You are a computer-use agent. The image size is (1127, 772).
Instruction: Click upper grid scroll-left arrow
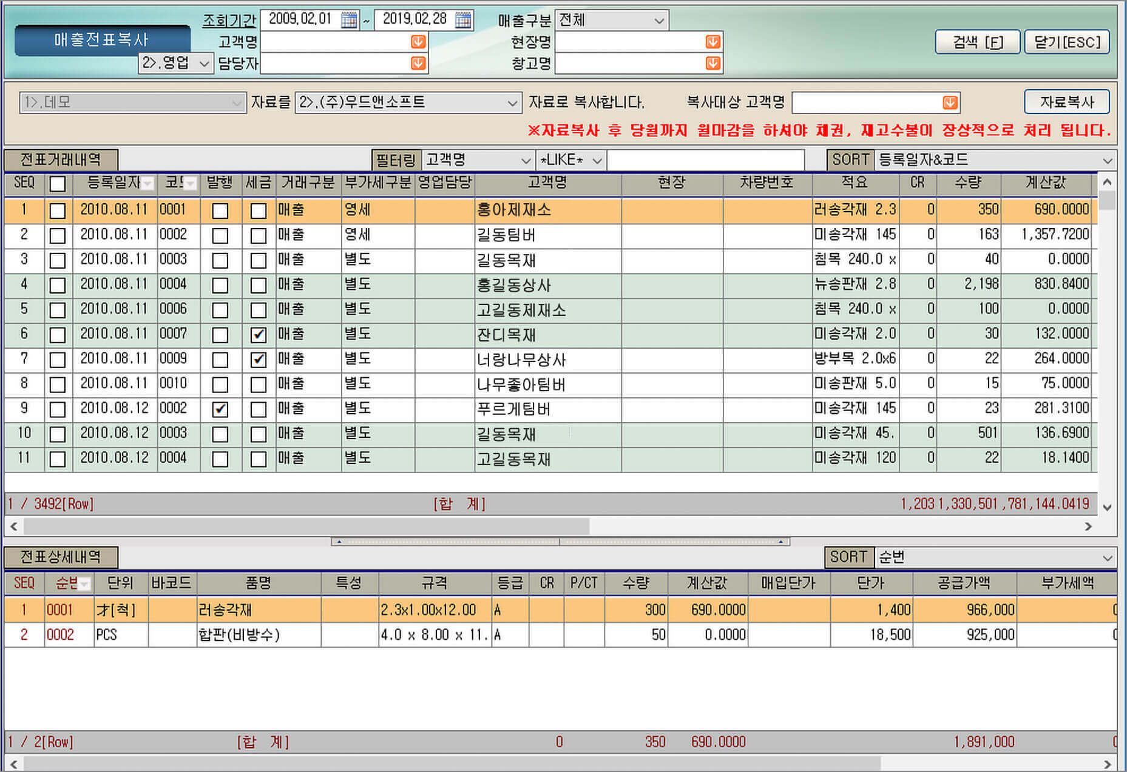(14, 526)
